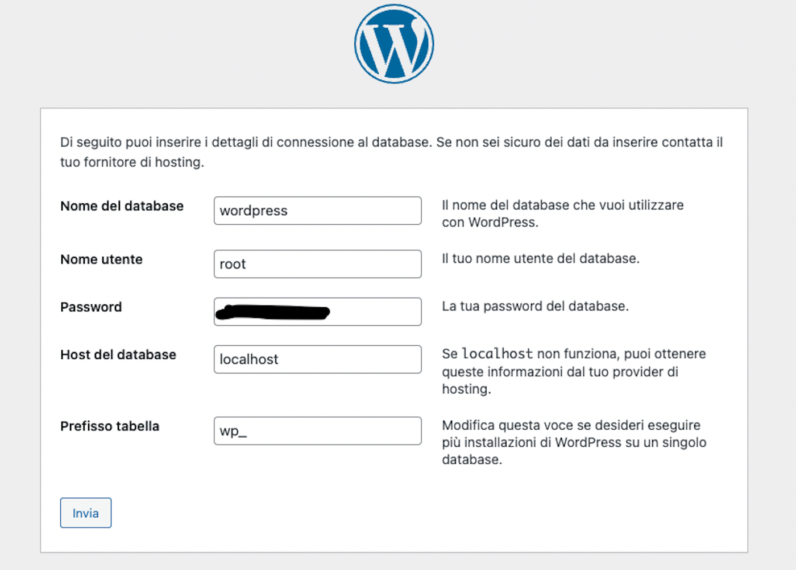Click the Host del database label
Viewport: 796px width, 570px height.
click(118, 355)
